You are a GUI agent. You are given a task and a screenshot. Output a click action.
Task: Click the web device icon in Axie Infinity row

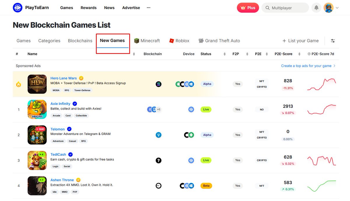(191, 110)
